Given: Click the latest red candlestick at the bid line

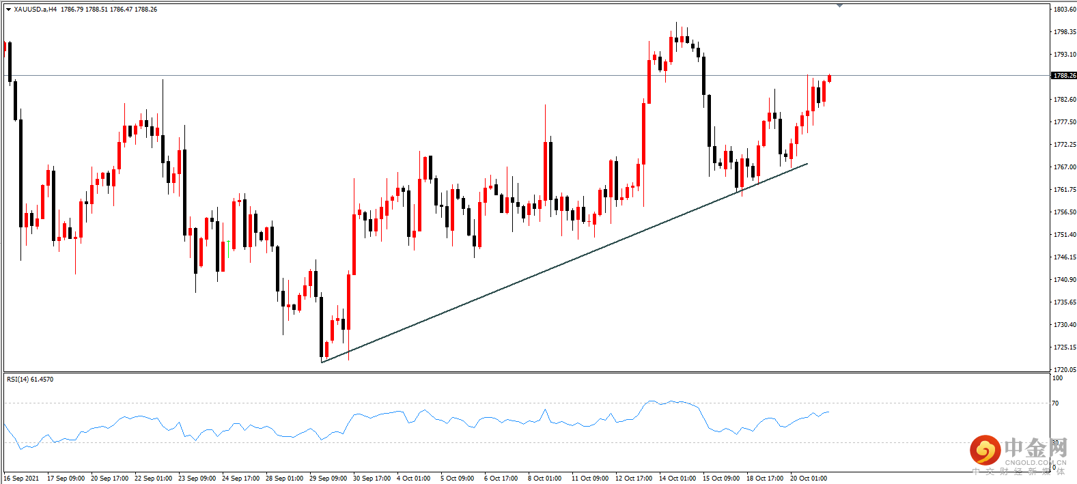Looking at the screenshot, I should click(829, 78).
